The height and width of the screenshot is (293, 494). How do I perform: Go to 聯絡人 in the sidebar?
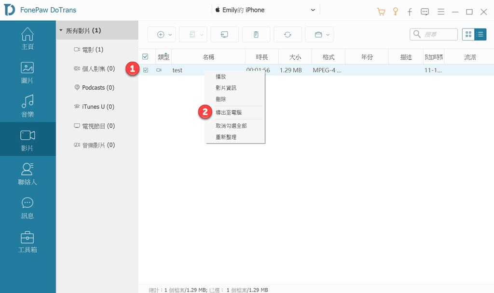click(x=27, y=173)
